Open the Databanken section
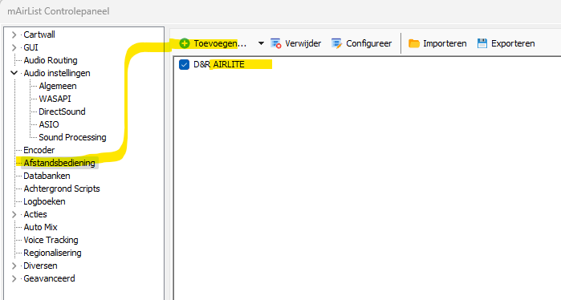561x300 pixels. tap(47, 176)
